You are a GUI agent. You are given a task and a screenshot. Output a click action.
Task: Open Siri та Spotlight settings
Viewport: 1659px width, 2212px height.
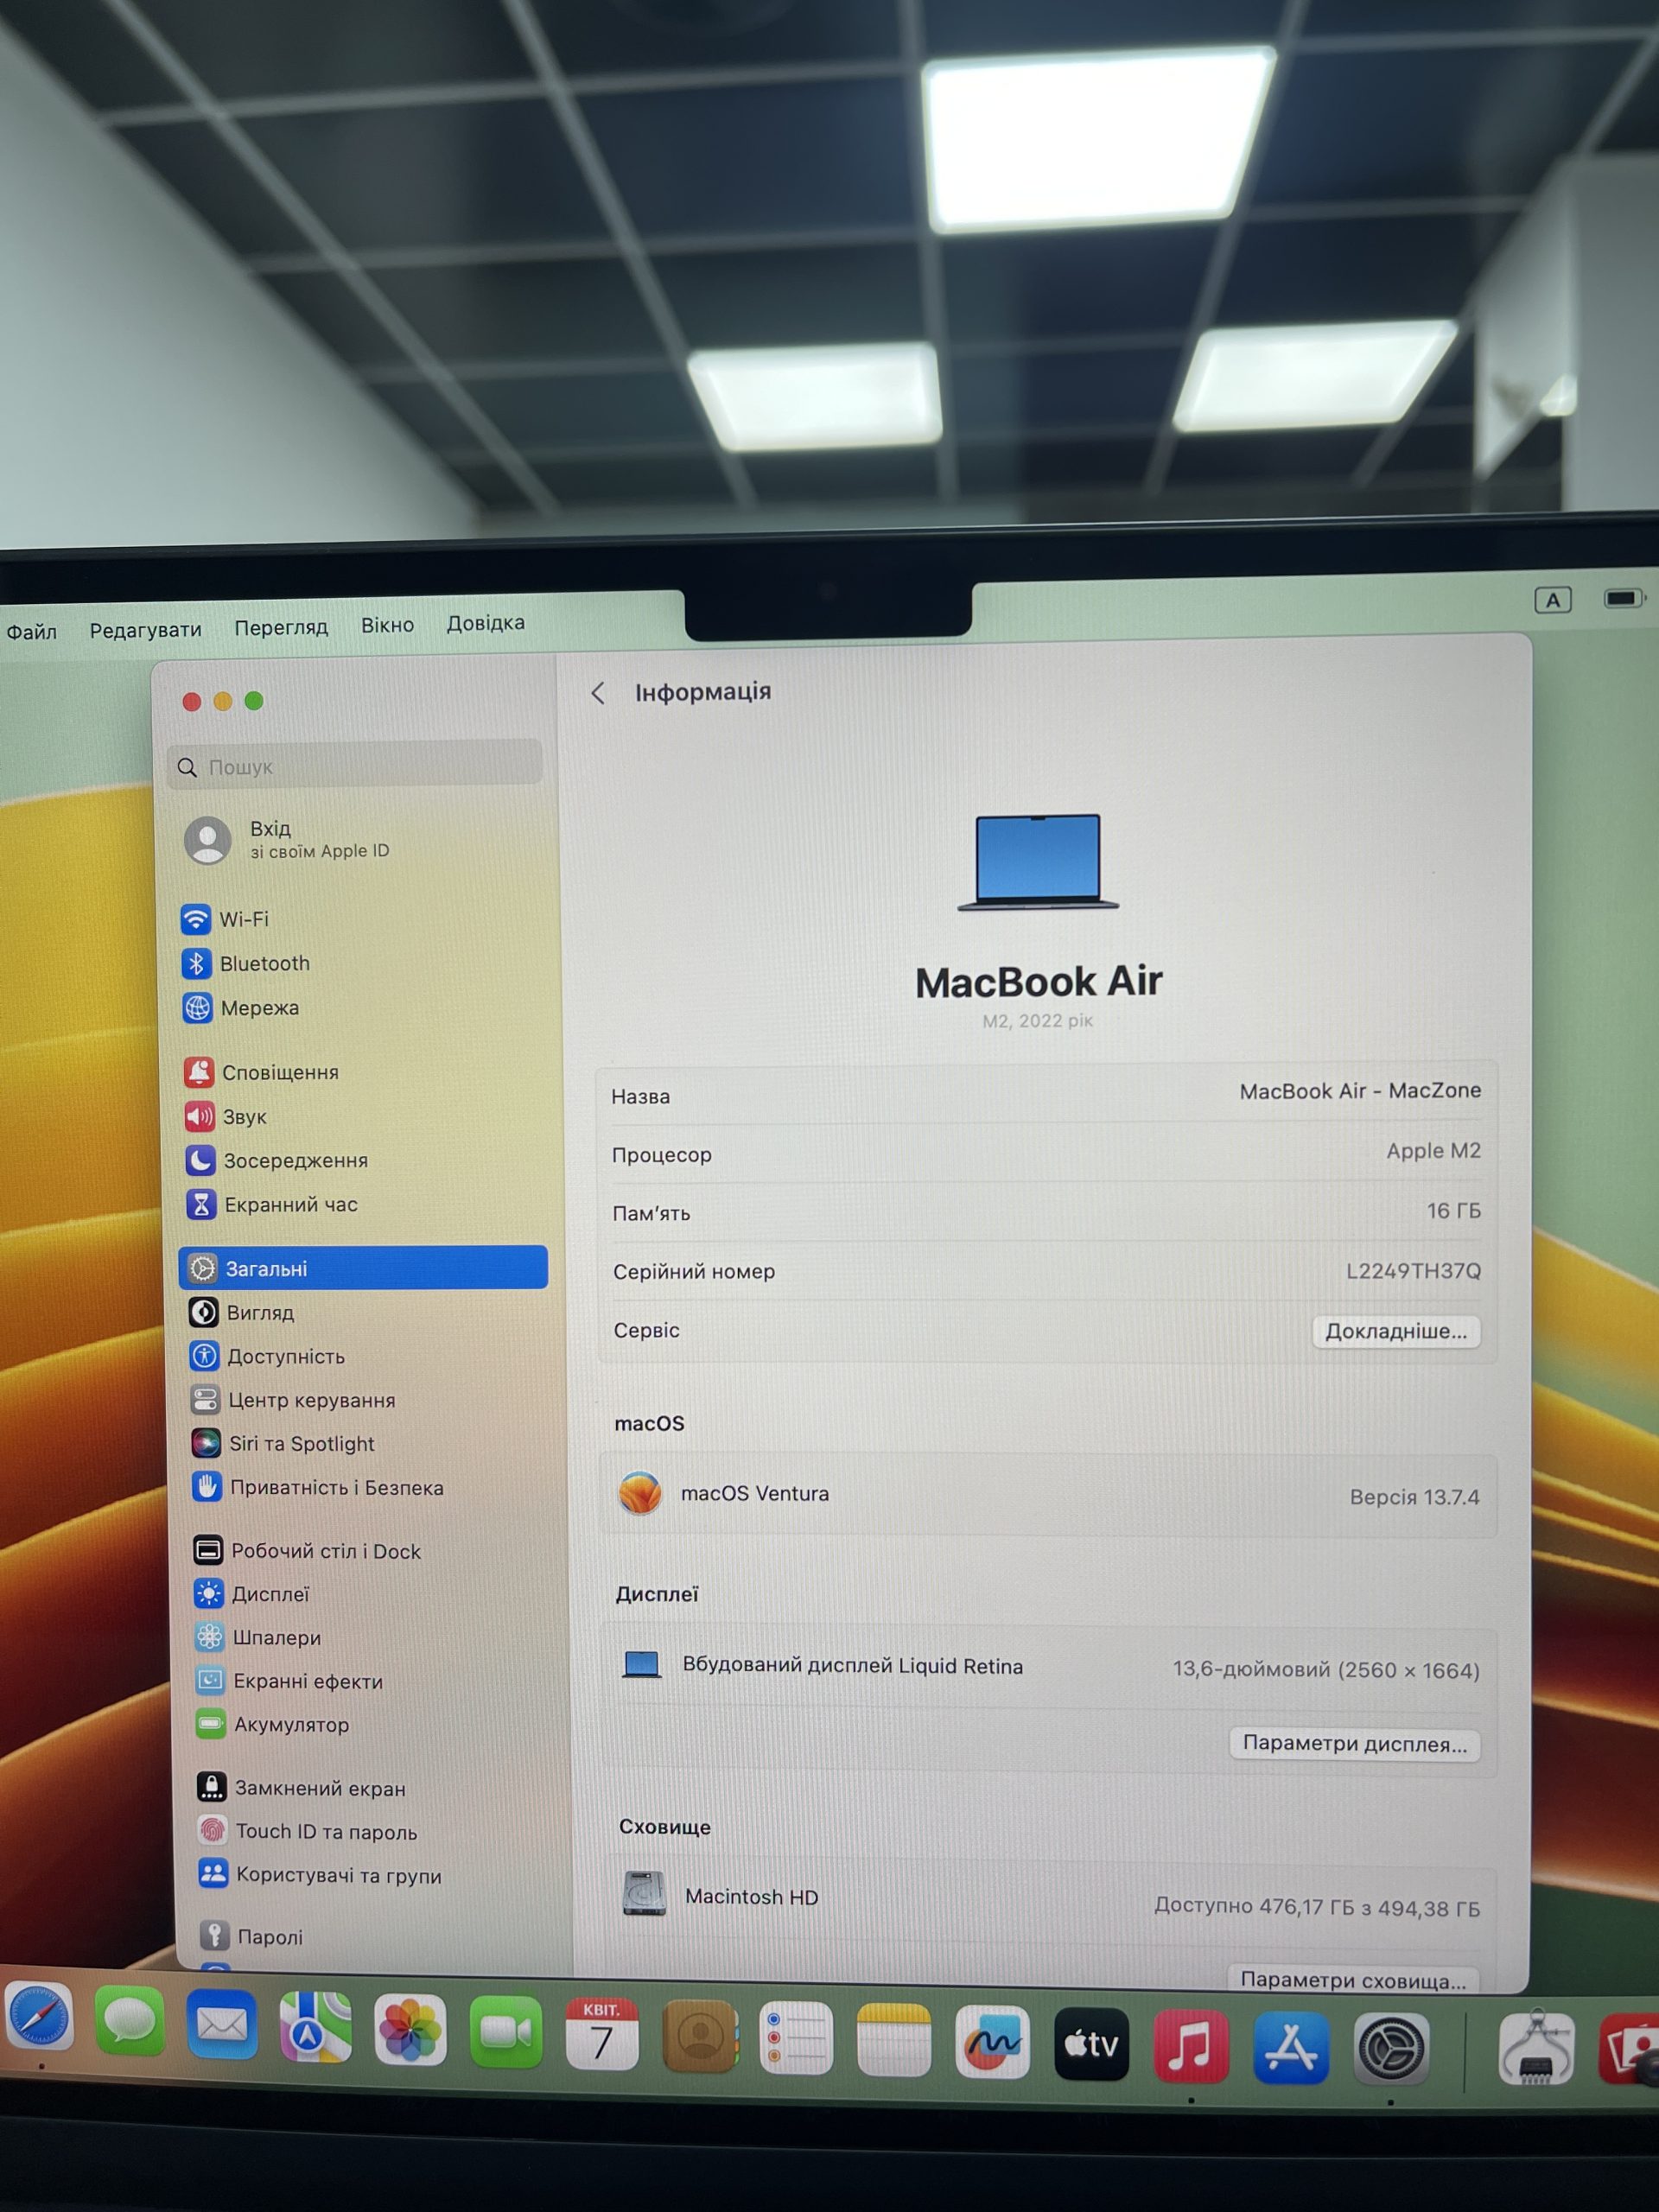[283, 1443]
